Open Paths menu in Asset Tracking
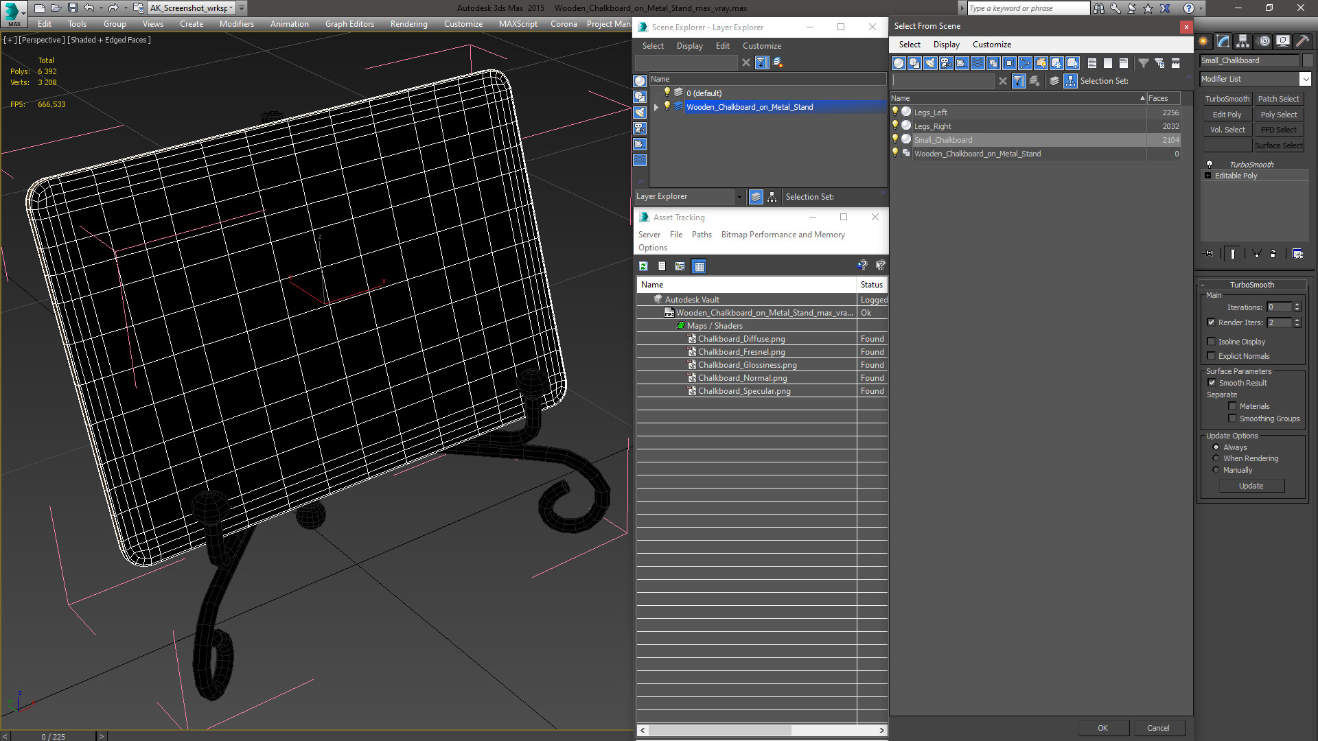The height and width of the screenshot is (741, 1318). 702,235
